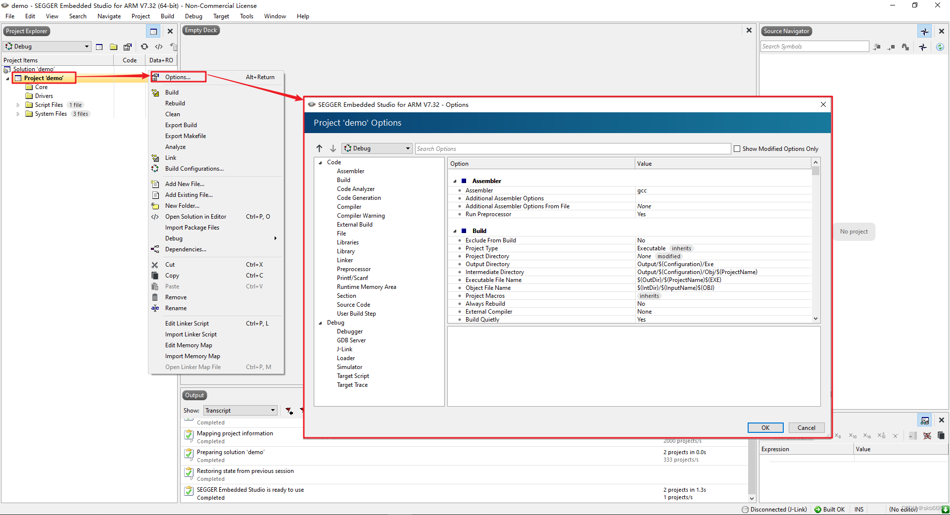This screenshot has height=515, width=950.
Task: Collapse the Code tree in Options dialog
Action: coord(321,162)
